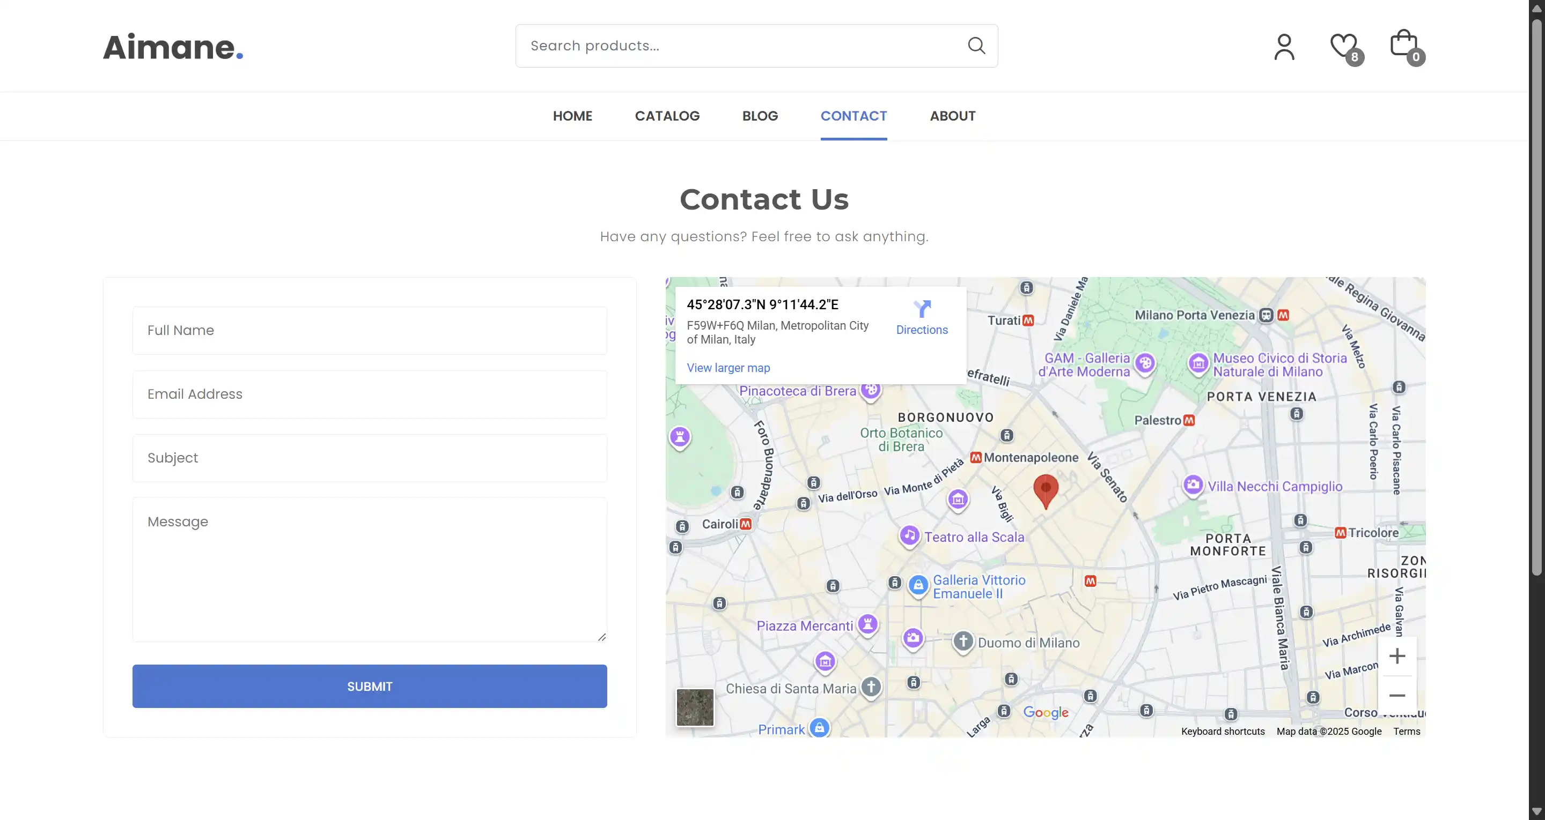Click the Duomo di Milano church icon
Viewport: 1545px width, 820px height.
[x=963, y=642]
